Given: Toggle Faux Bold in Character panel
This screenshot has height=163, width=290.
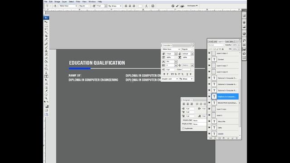Looking at the screenshot, I should pyautogui.click(x=164, y=74).
